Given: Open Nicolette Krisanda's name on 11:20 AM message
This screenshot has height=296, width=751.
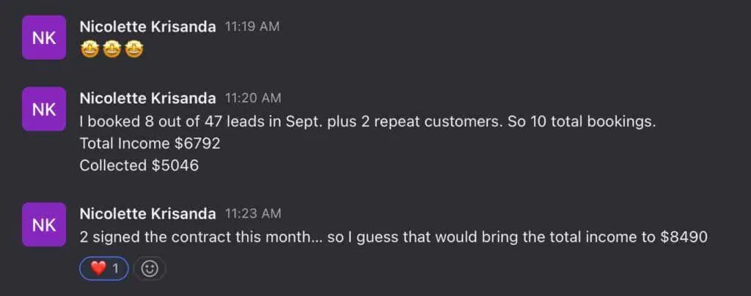Looking at the screenshot, I should pos(147,98).
